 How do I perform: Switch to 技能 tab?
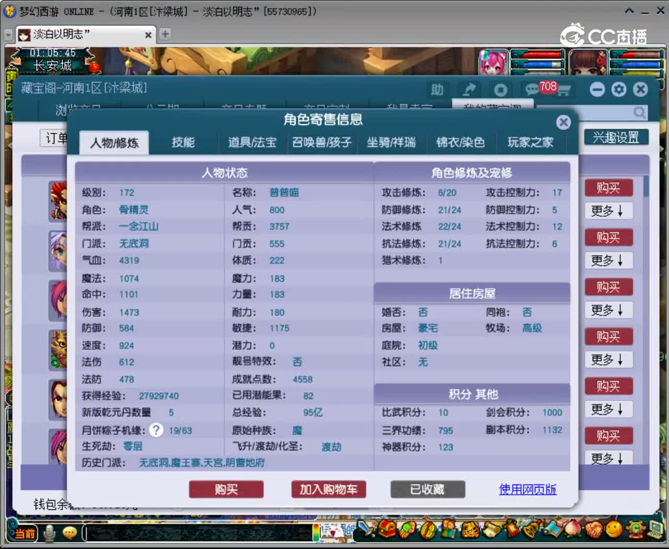point(183,142)
